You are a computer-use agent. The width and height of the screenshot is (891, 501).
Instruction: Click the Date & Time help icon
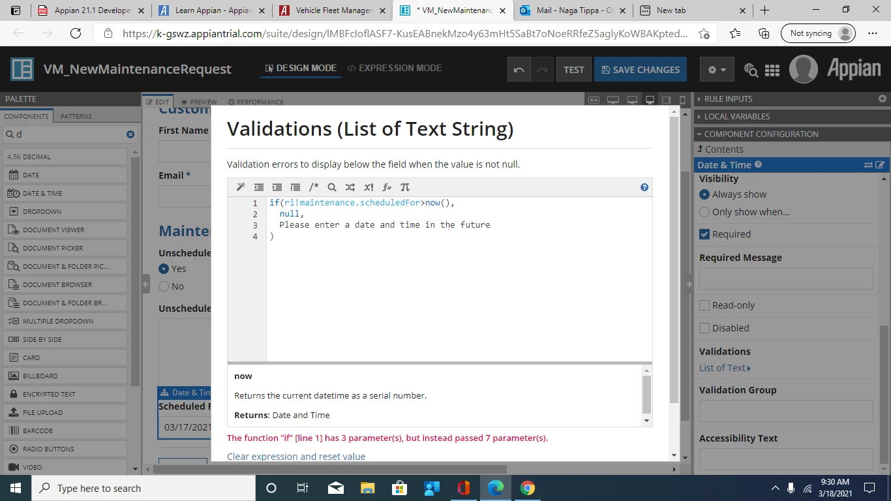(758, 165)
